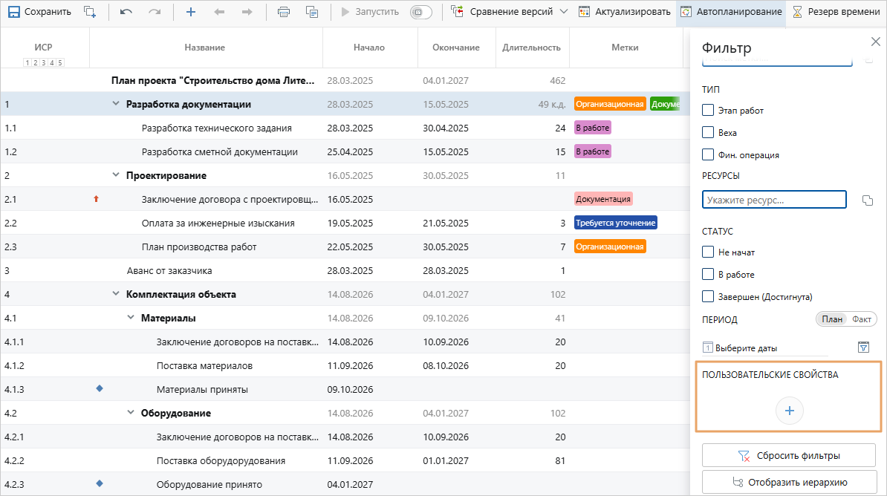Toggle the switch beside Запустить
The image size is (887, 496).
(x=421, y=12)
